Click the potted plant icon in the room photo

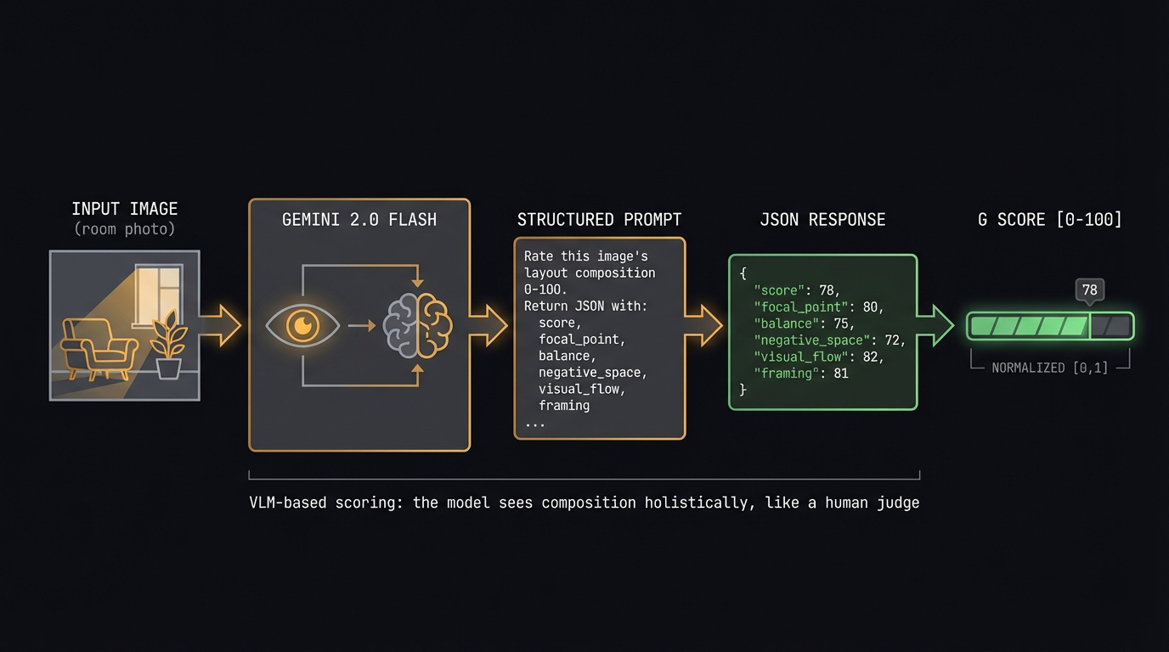point(168,345)
